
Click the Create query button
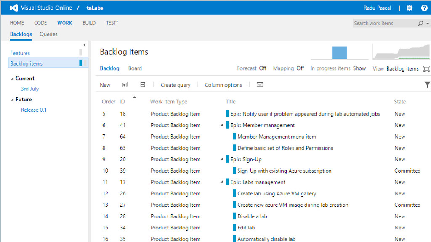click(176, 85)
